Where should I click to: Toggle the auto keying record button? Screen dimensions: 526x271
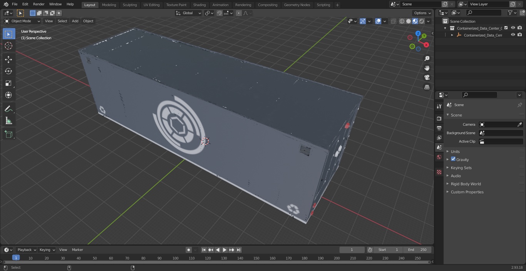point(189,250)
